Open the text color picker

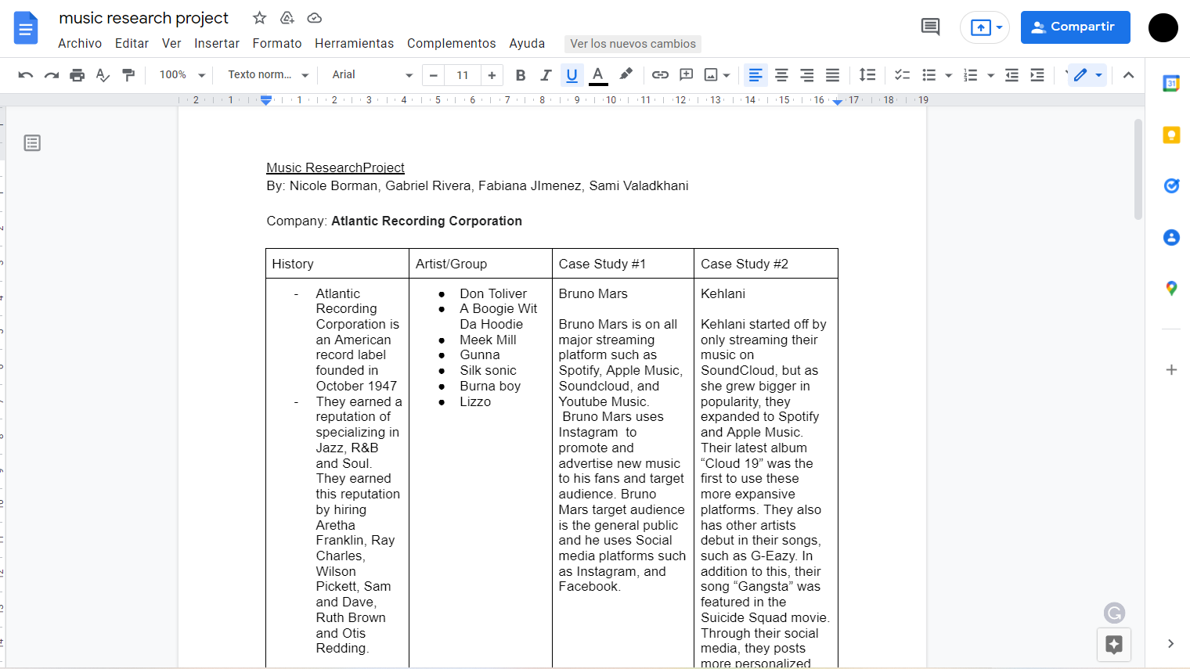tap(598, 75)
